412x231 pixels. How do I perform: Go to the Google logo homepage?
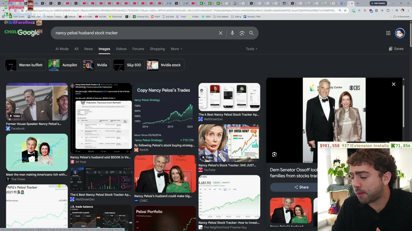coord(29,33)
